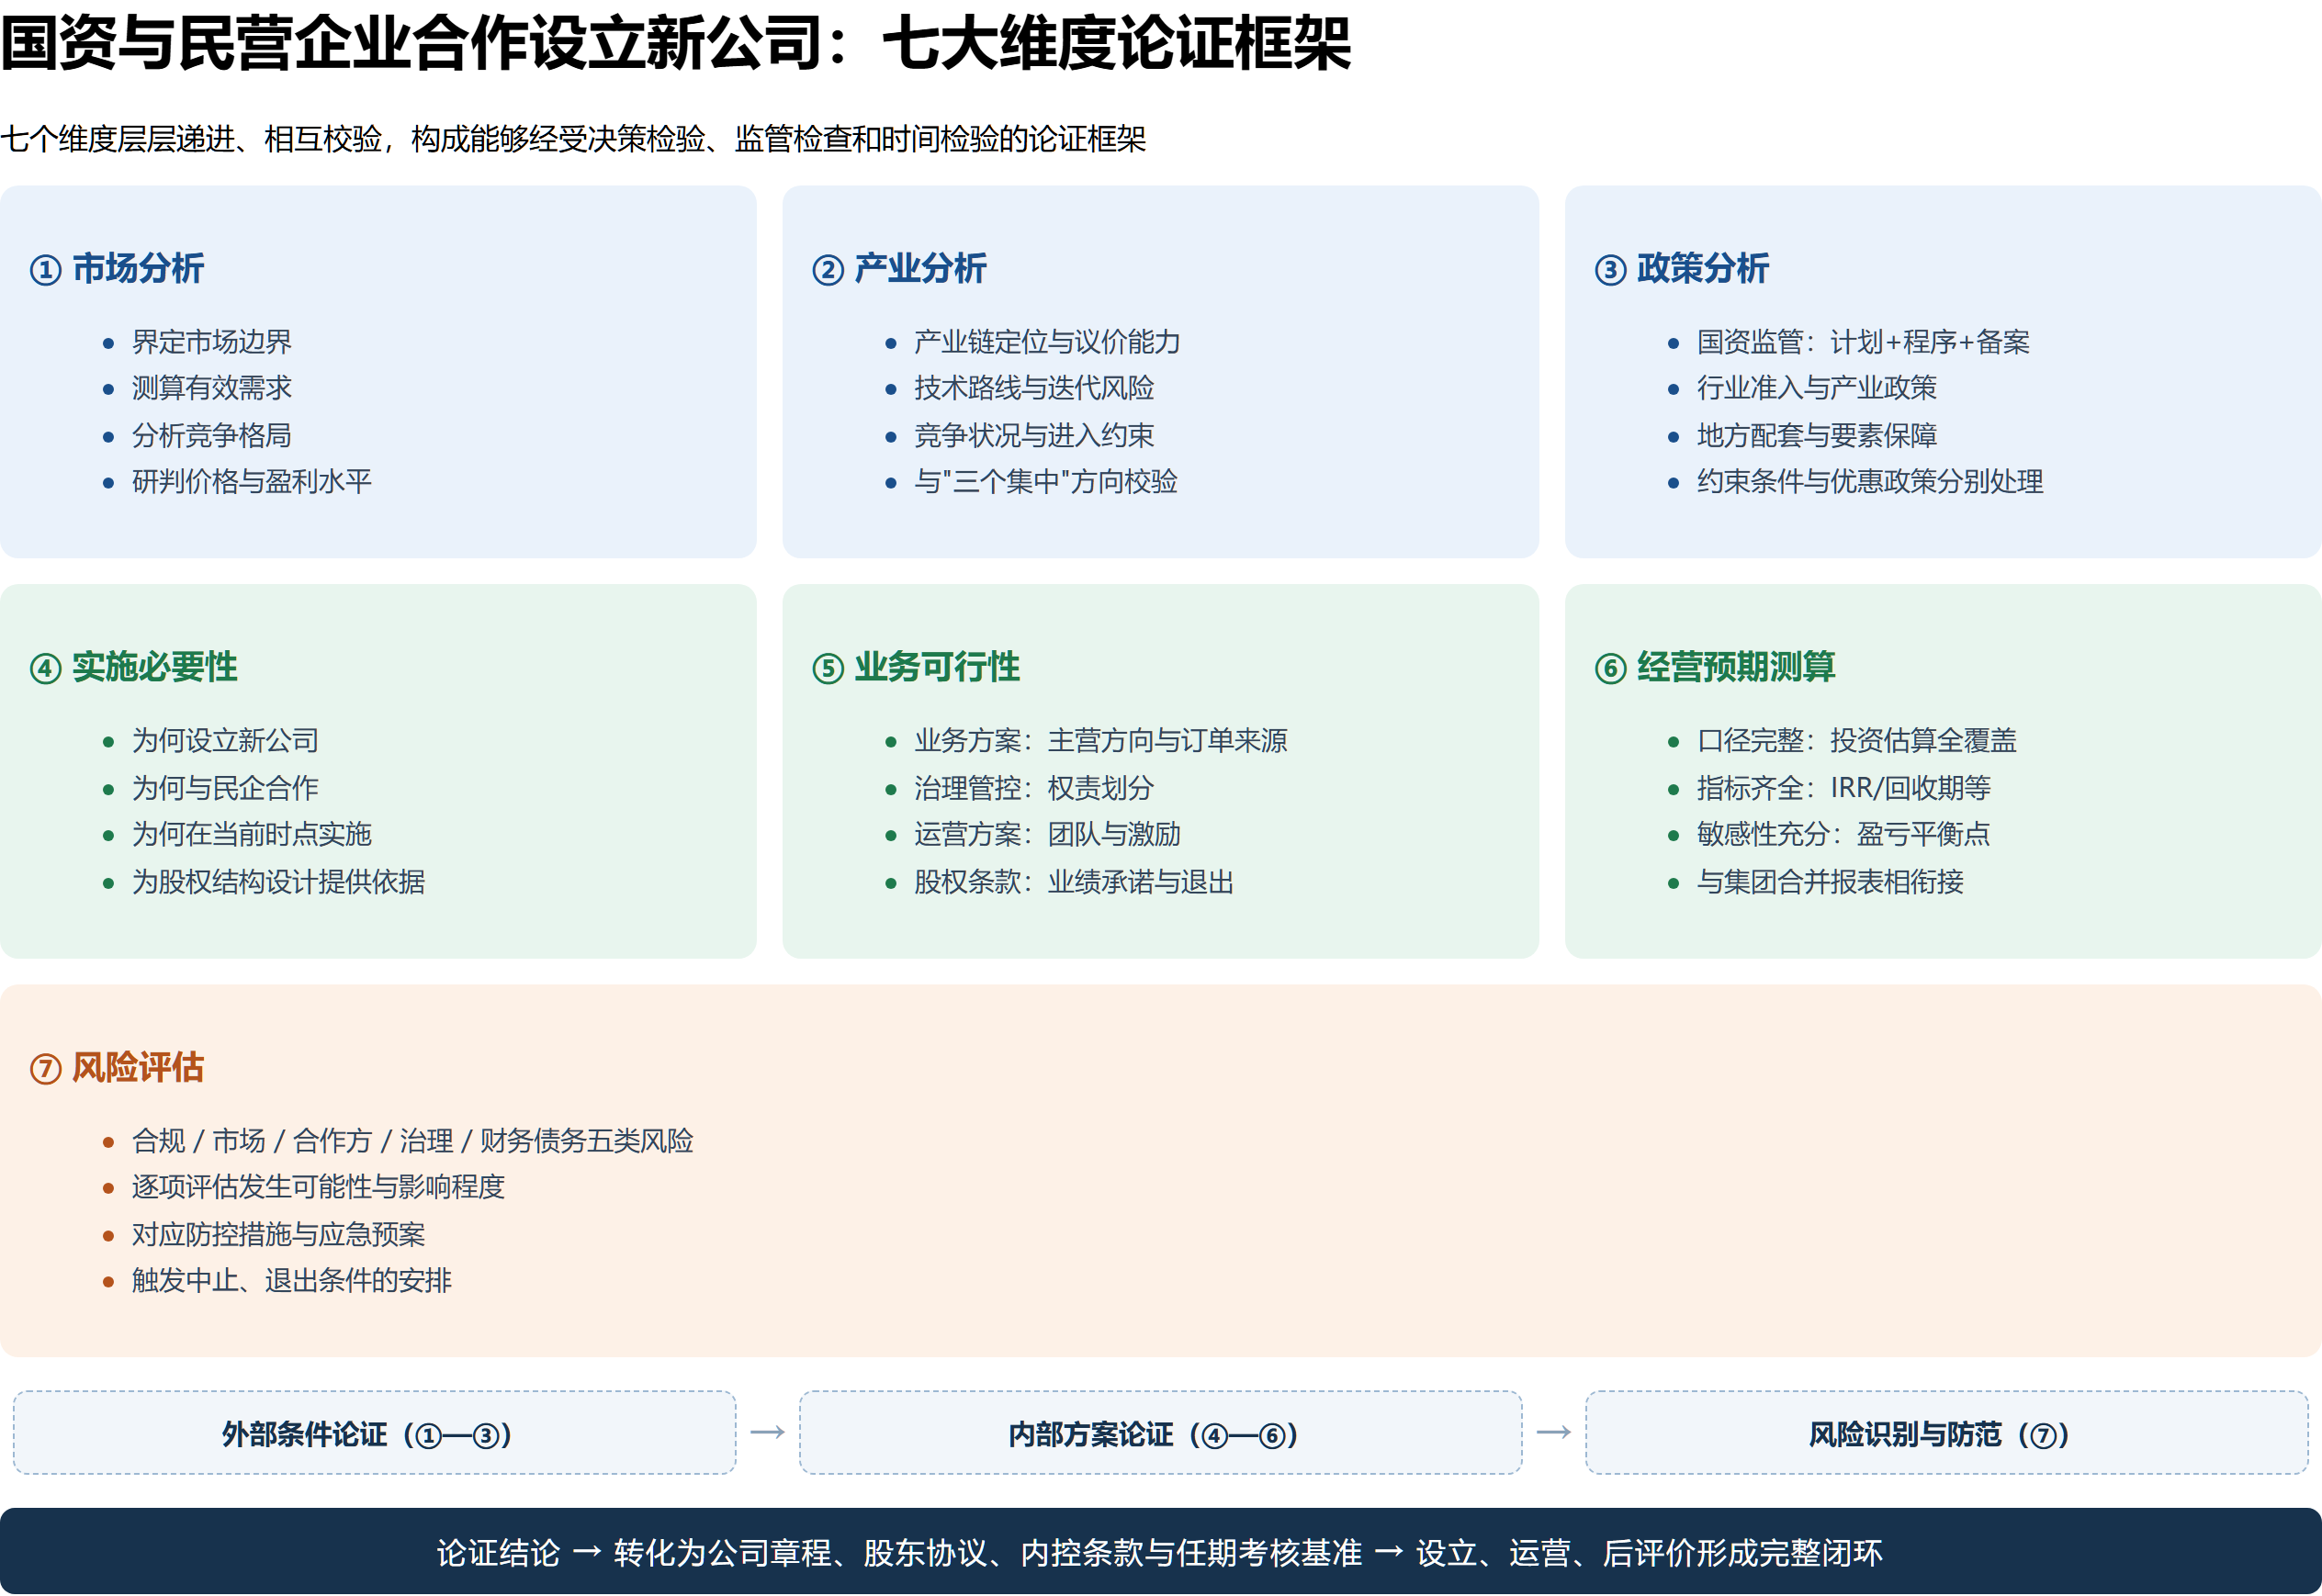The height and width of the screenshot is (1596, 2322).
Task: Click bullet 产业链定位与议价能力
Action: tap(1047, 342)
